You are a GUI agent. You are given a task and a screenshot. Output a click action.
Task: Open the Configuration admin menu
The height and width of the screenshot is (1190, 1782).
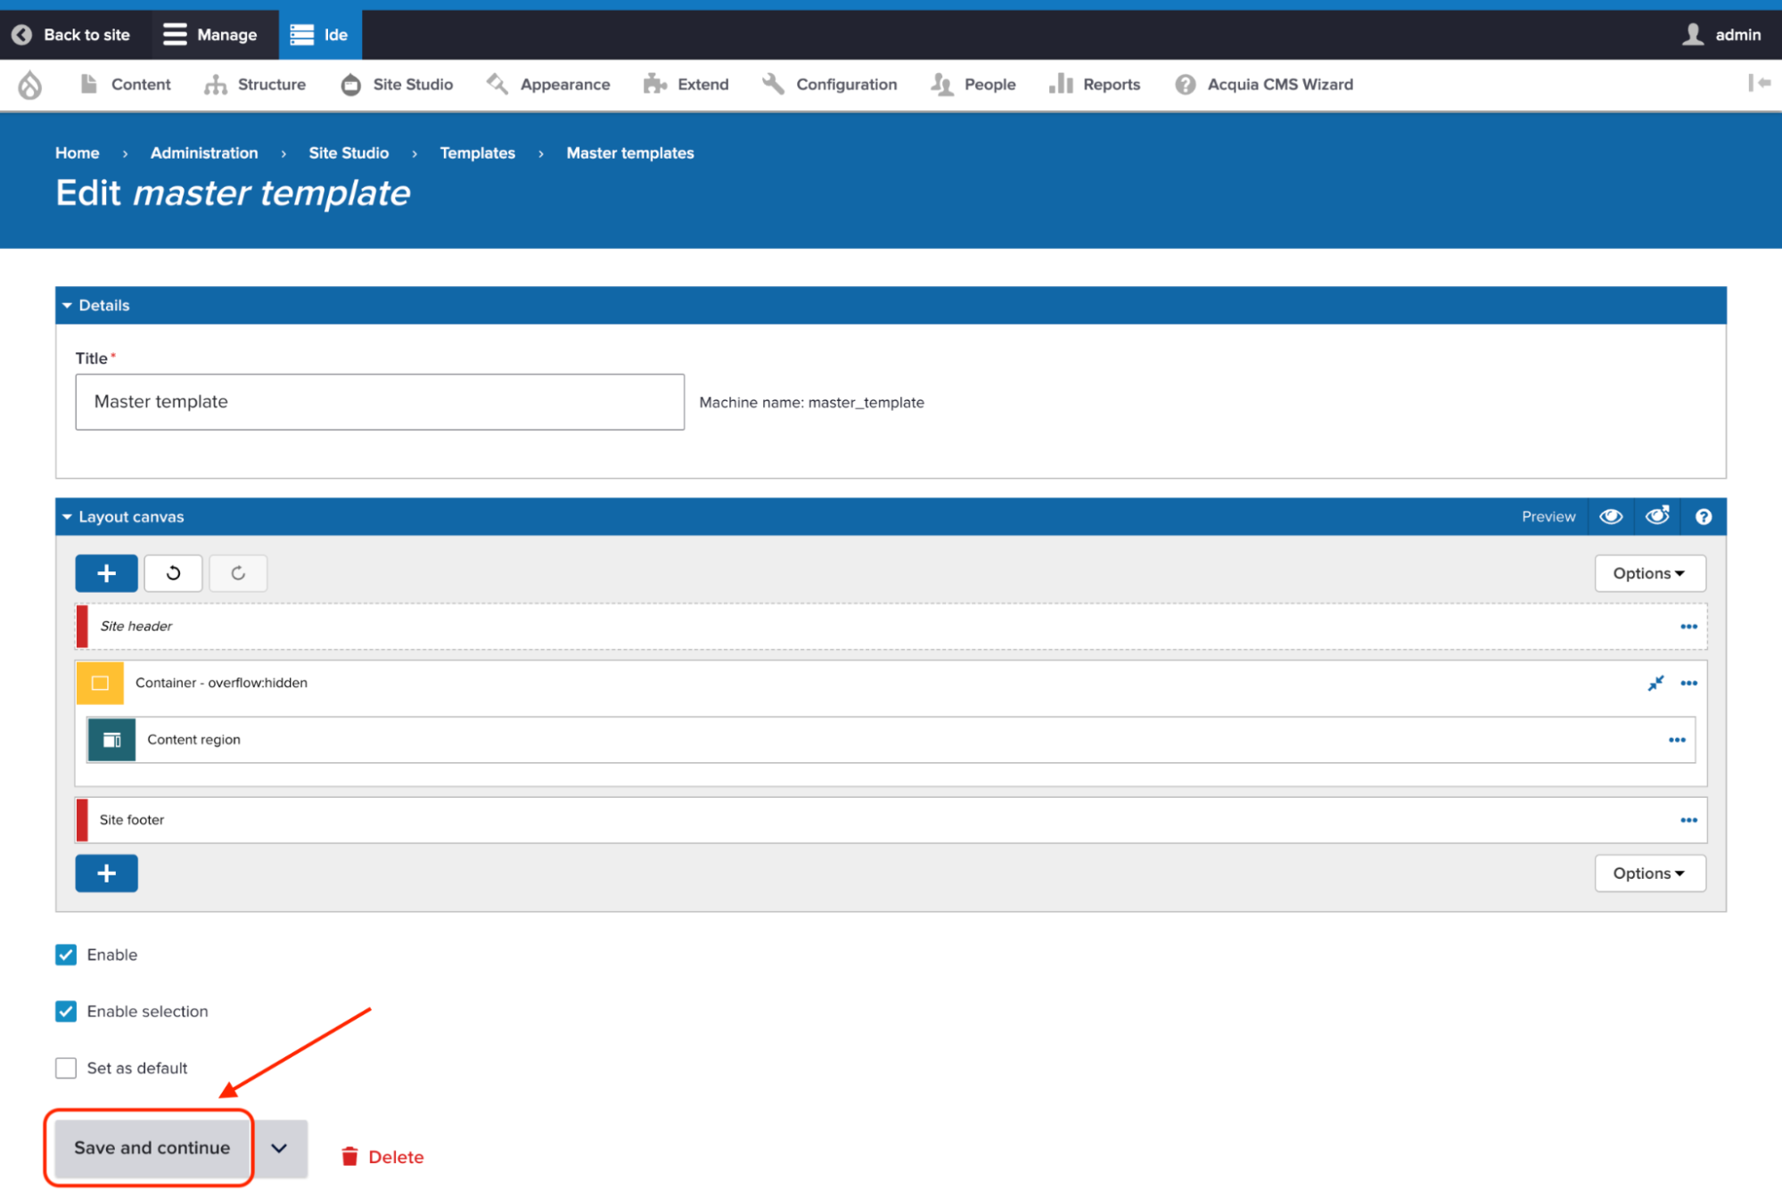pyautogui.click(x=830, y=85)
